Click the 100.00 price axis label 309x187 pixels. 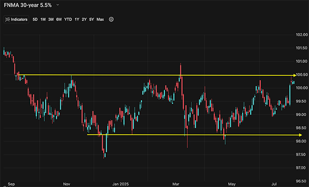(302, 88)
